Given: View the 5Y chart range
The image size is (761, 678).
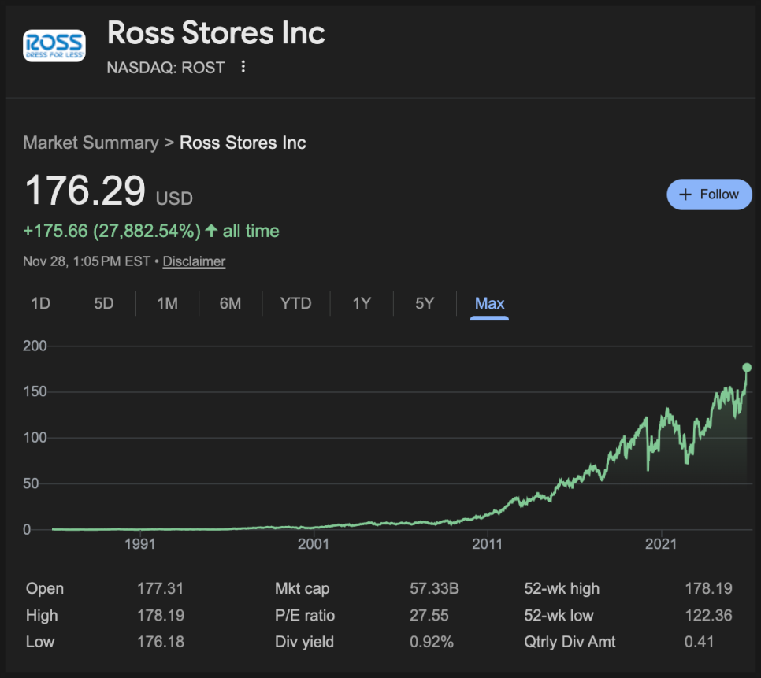Looking at the screenshot, I should click(x=425, y=303).
